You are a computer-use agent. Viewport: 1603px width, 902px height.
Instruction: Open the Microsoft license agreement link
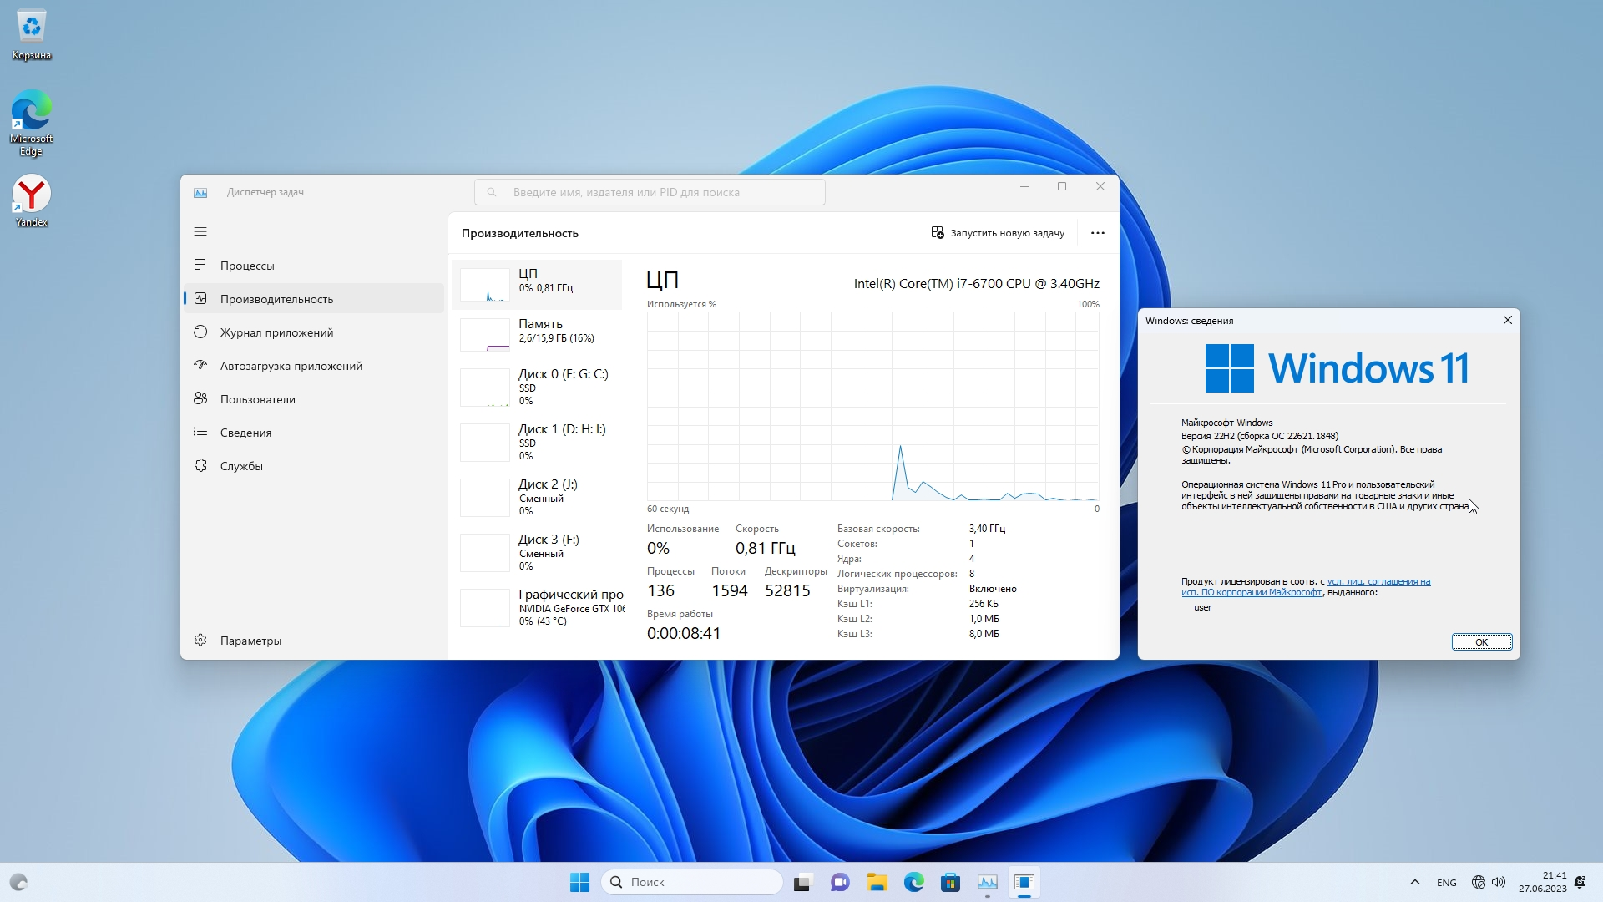point(1378,582)
